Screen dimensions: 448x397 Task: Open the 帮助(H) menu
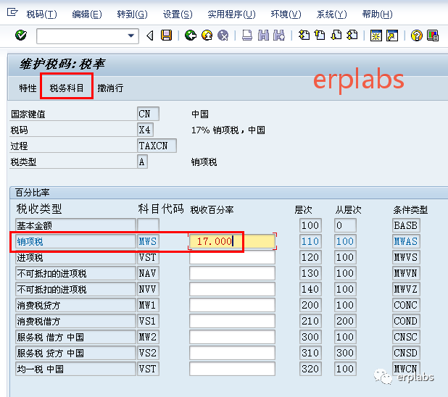(x=377, y=14)
